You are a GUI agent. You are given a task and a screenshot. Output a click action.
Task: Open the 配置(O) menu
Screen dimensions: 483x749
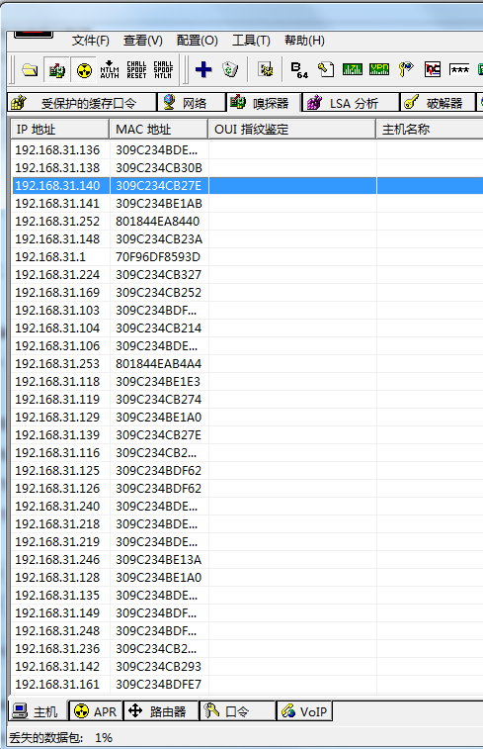pyautogui.click(x=198, y=41)
